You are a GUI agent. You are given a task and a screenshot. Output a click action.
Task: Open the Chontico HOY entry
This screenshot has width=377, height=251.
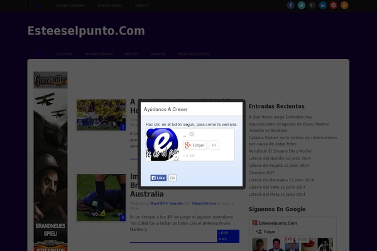[261, 173]
